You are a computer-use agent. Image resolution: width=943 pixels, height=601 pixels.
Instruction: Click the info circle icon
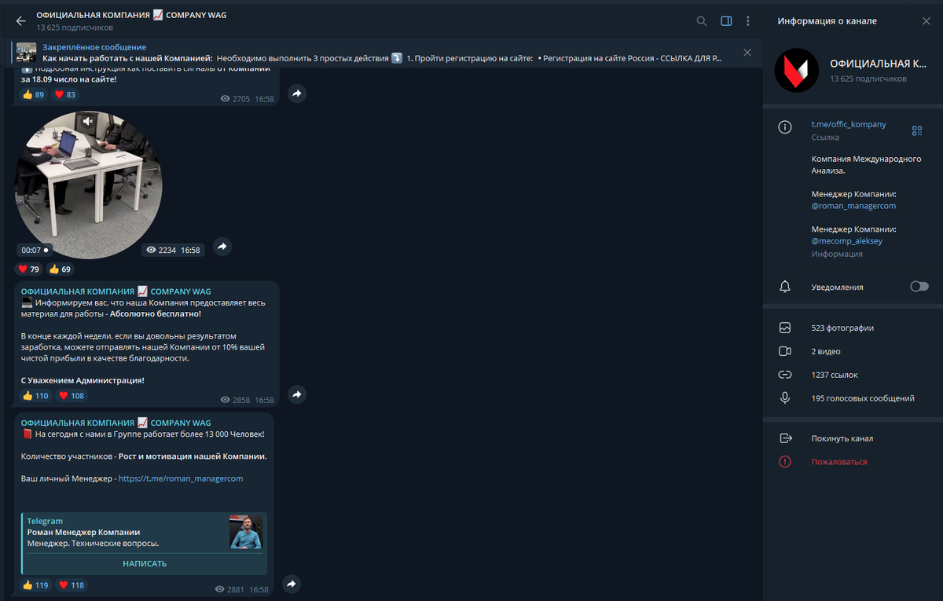click(x=784, y=127)
